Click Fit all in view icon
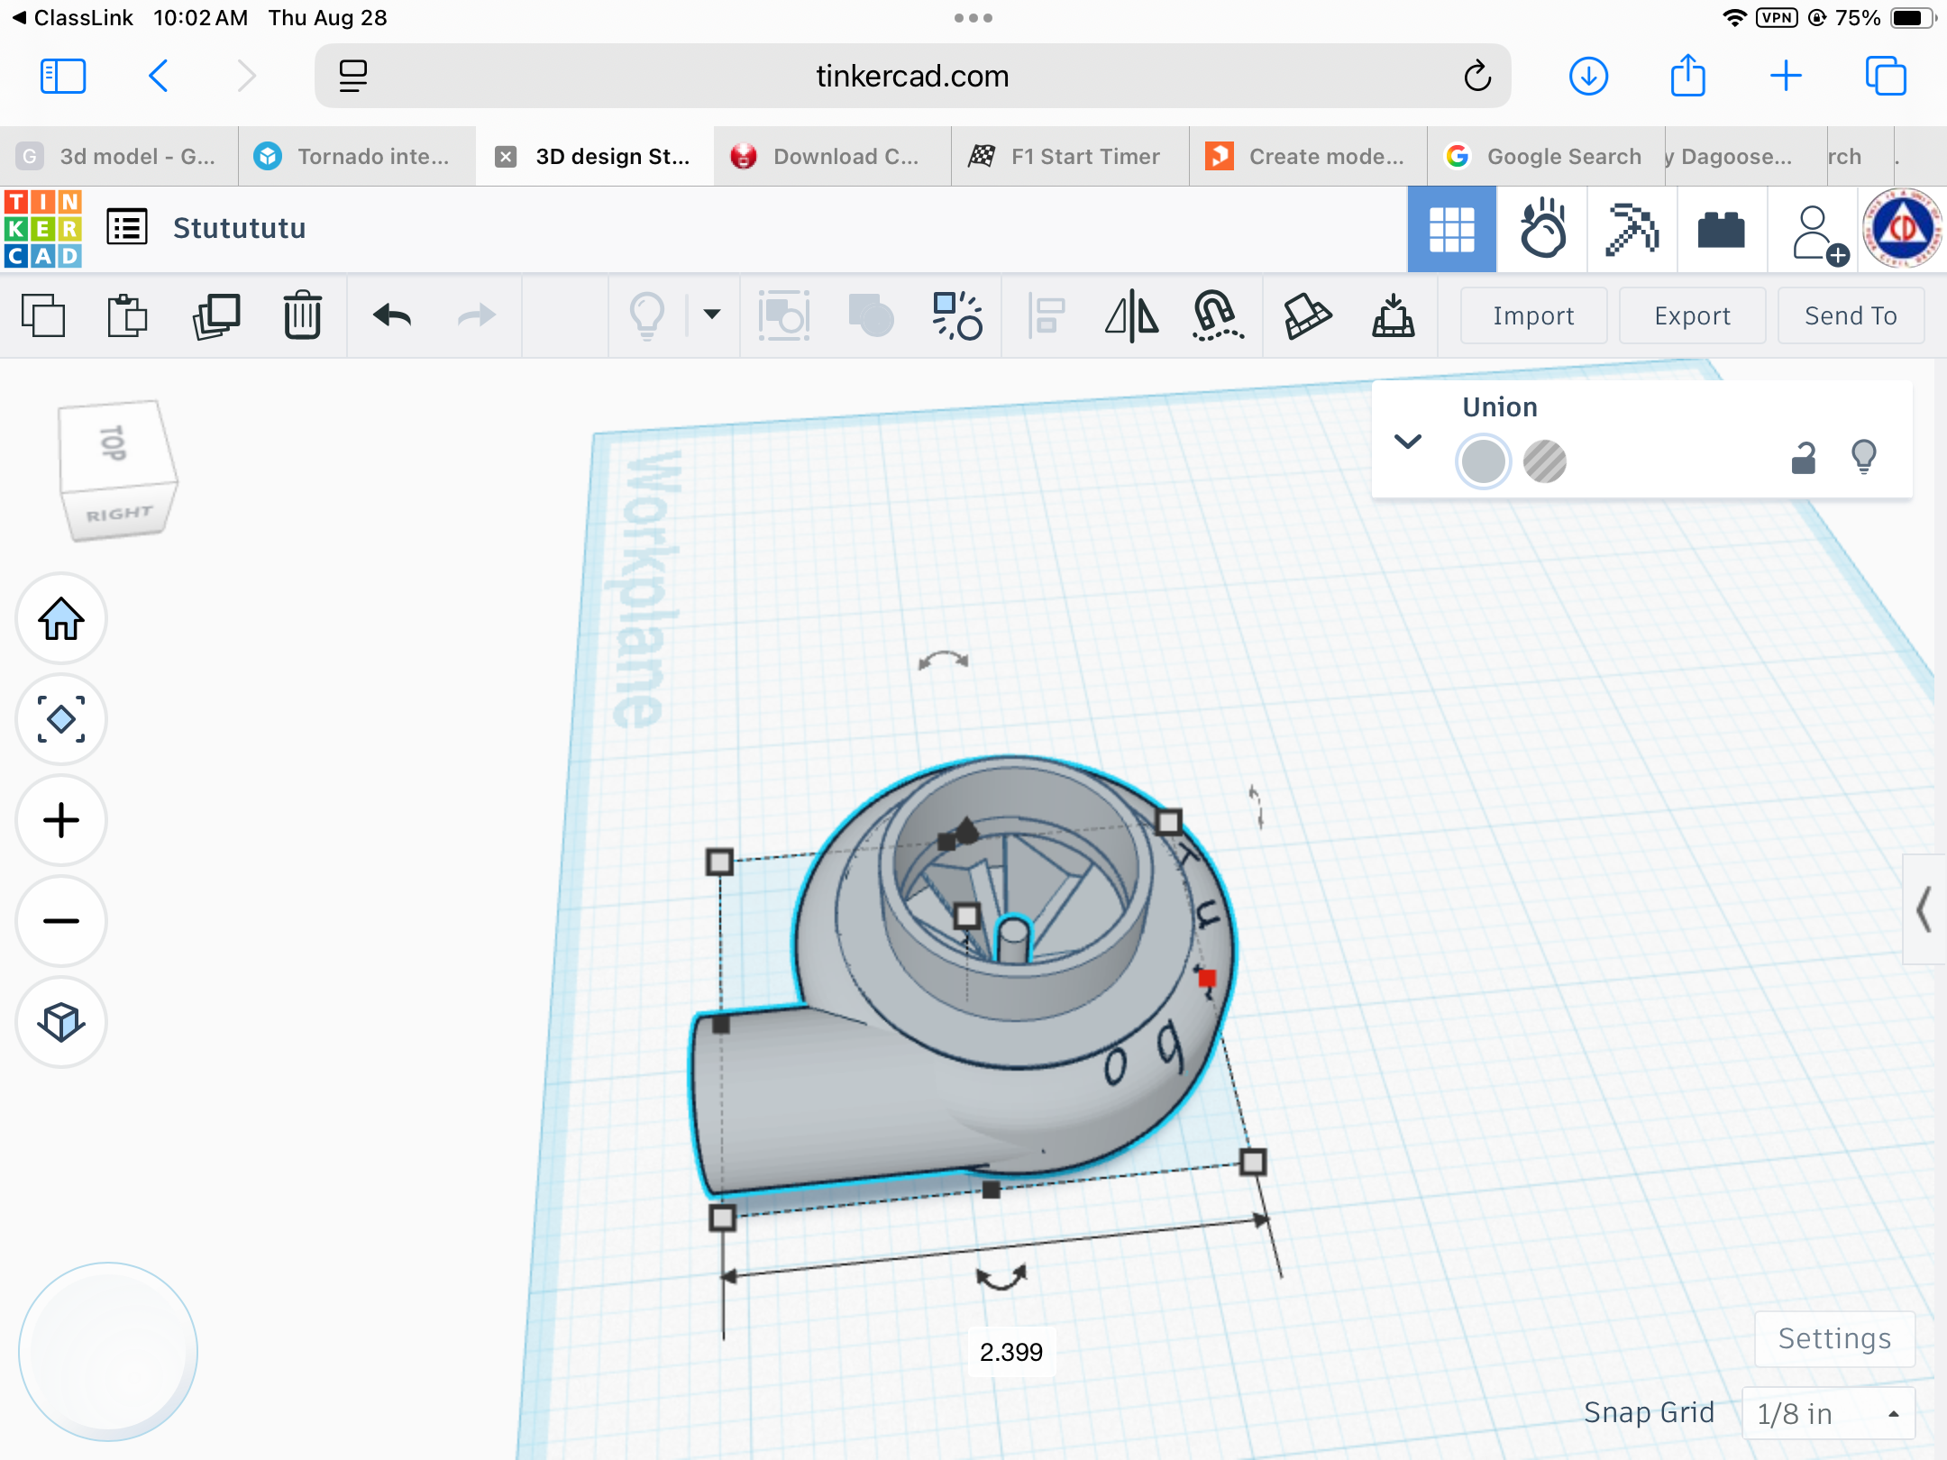This screenshot has width=1947, height=1460. click(x=61, y=720)
